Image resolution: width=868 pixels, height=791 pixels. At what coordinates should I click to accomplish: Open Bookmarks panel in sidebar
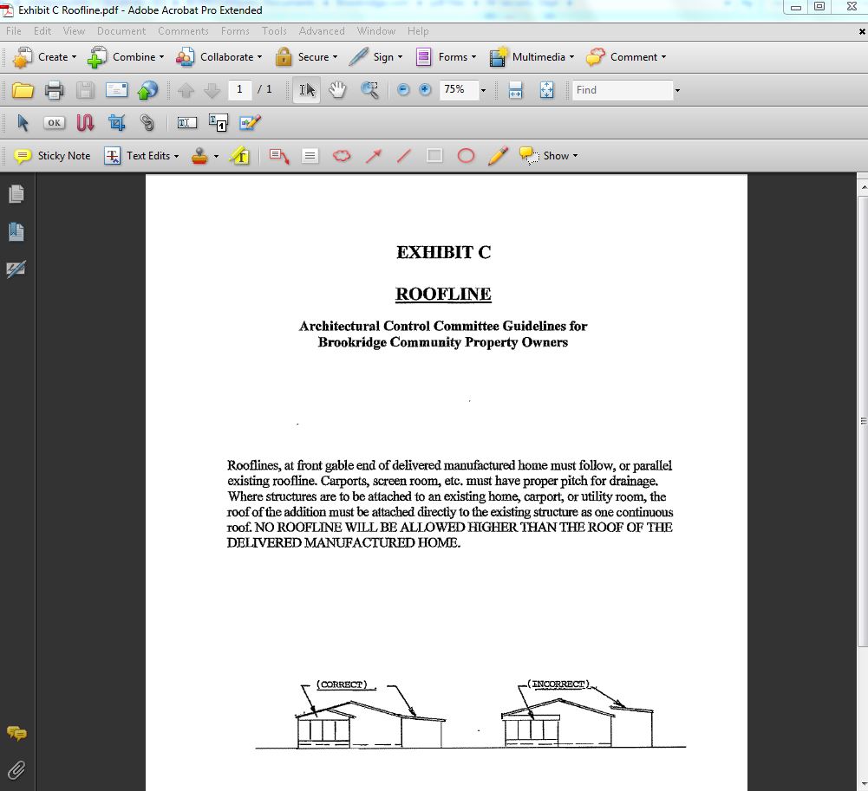pos(16,232)
